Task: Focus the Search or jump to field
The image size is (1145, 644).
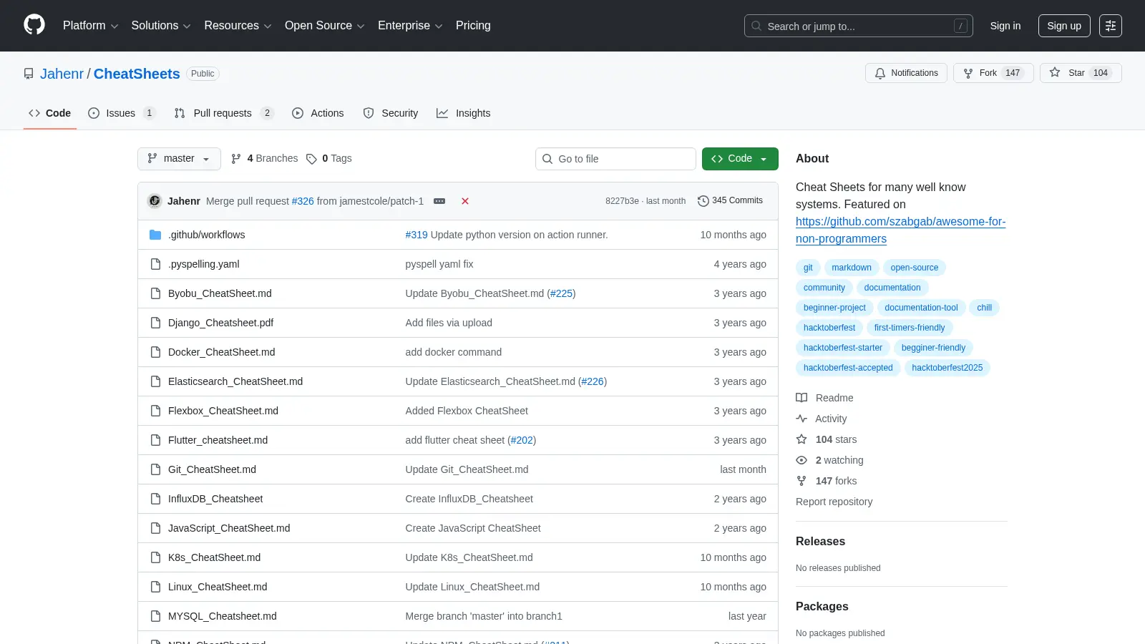Action: click(859, 26)
